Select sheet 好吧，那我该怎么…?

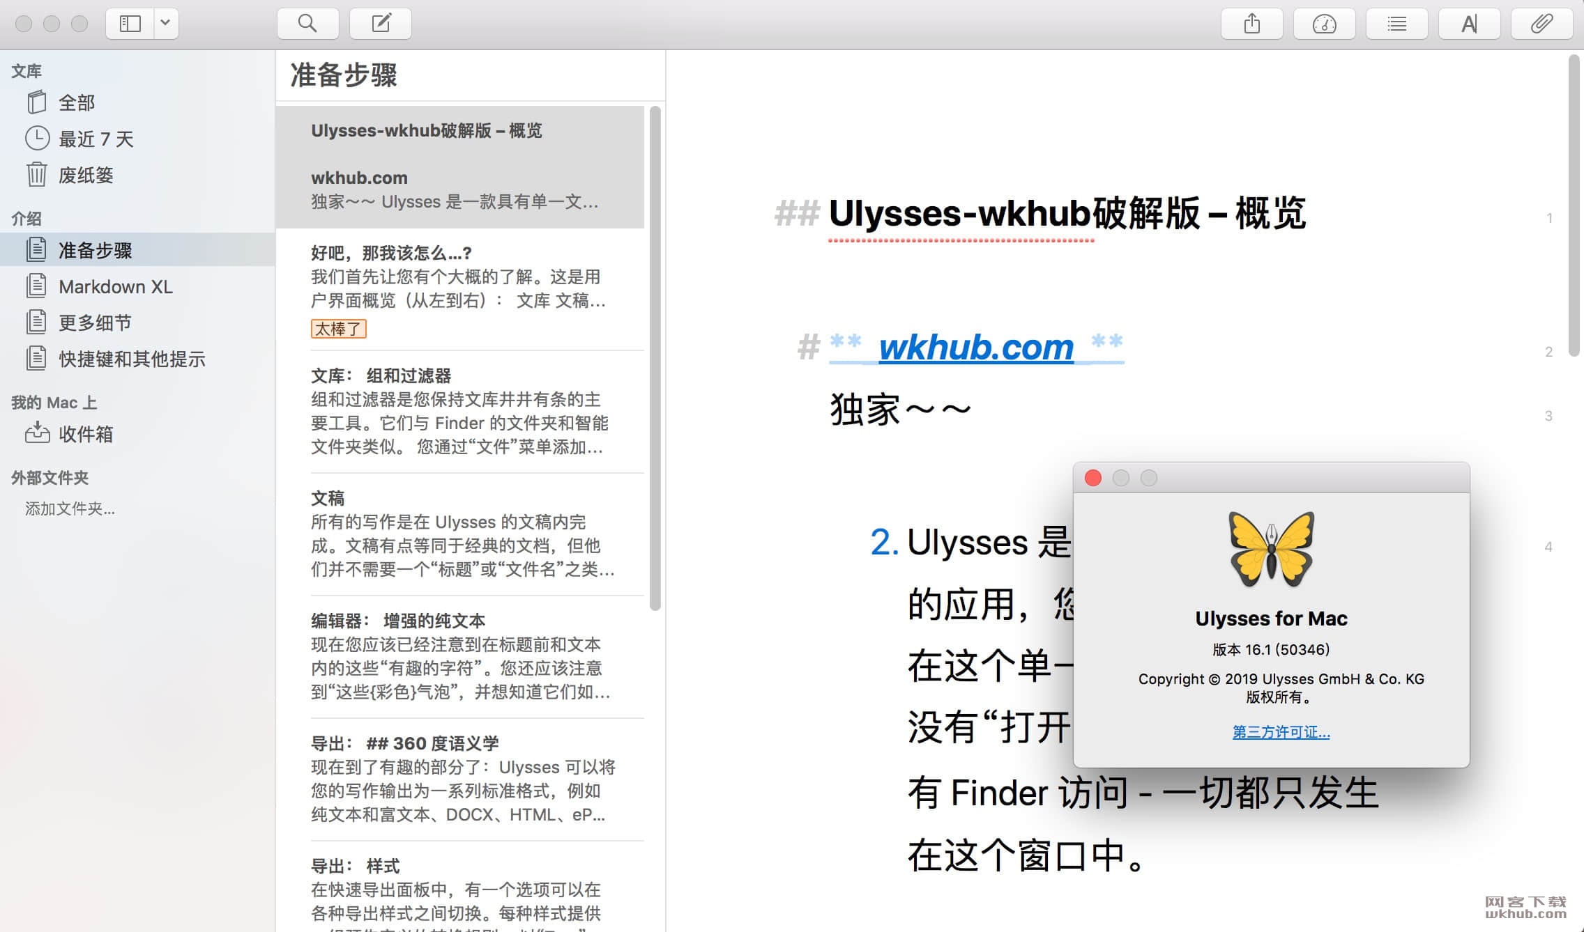[x=460, y=289]
